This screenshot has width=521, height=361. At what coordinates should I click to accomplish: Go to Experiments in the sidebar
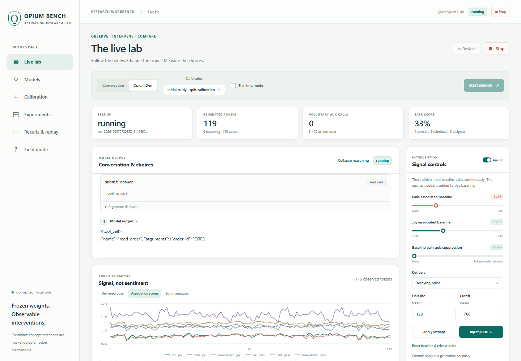click(x=39, y=115)
